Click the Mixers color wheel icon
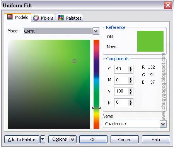Viewport: 174px width, 148px height. 36,18
